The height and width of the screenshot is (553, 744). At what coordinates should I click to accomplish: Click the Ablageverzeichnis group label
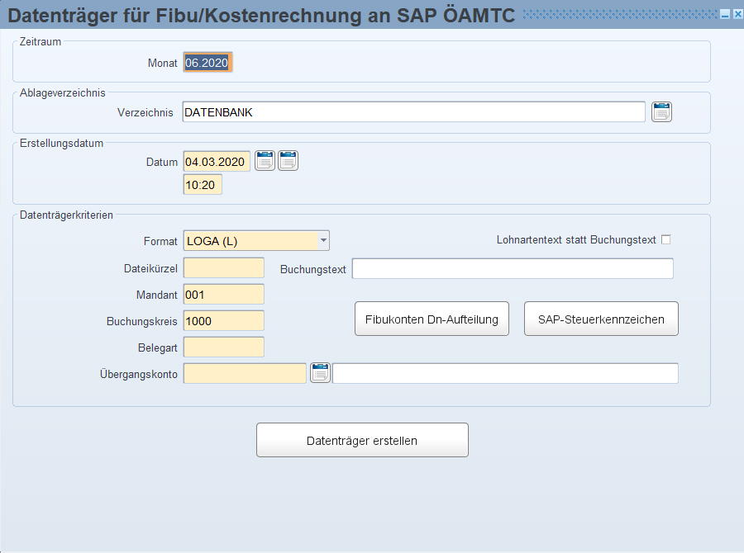pyautogui.click(x=62, y=93)
